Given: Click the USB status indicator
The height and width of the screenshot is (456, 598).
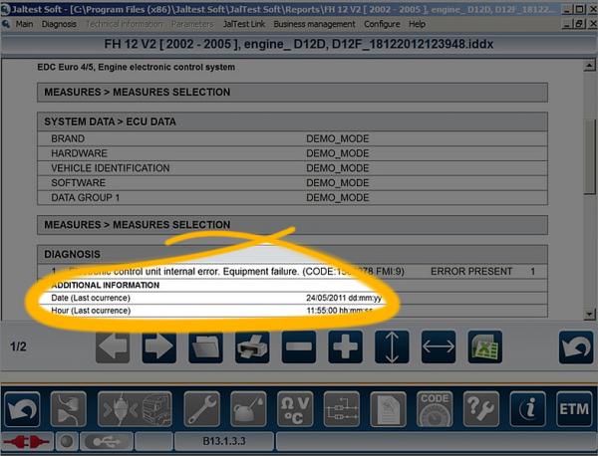Looking at the screenshot, I should point(107,442).
